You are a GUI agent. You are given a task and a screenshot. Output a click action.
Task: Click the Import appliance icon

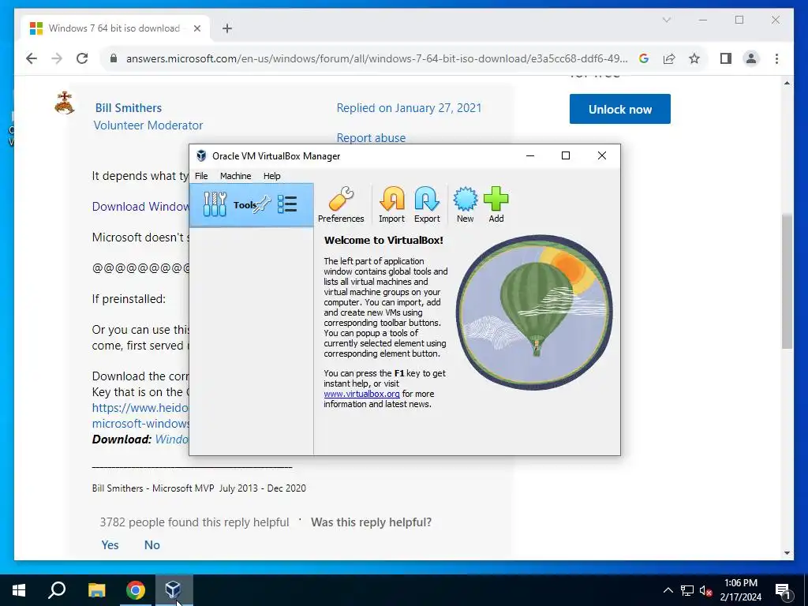tap(391, 204)
